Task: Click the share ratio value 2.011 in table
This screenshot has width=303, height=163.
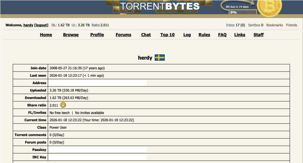Action: (54, 105)
